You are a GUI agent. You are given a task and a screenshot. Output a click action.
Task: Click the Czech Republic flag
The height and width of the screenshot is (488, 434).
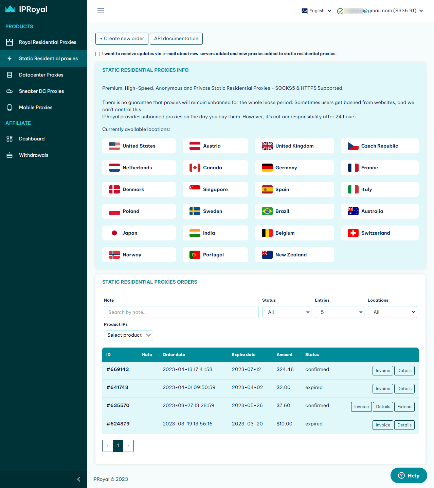[x=353, y=146]
